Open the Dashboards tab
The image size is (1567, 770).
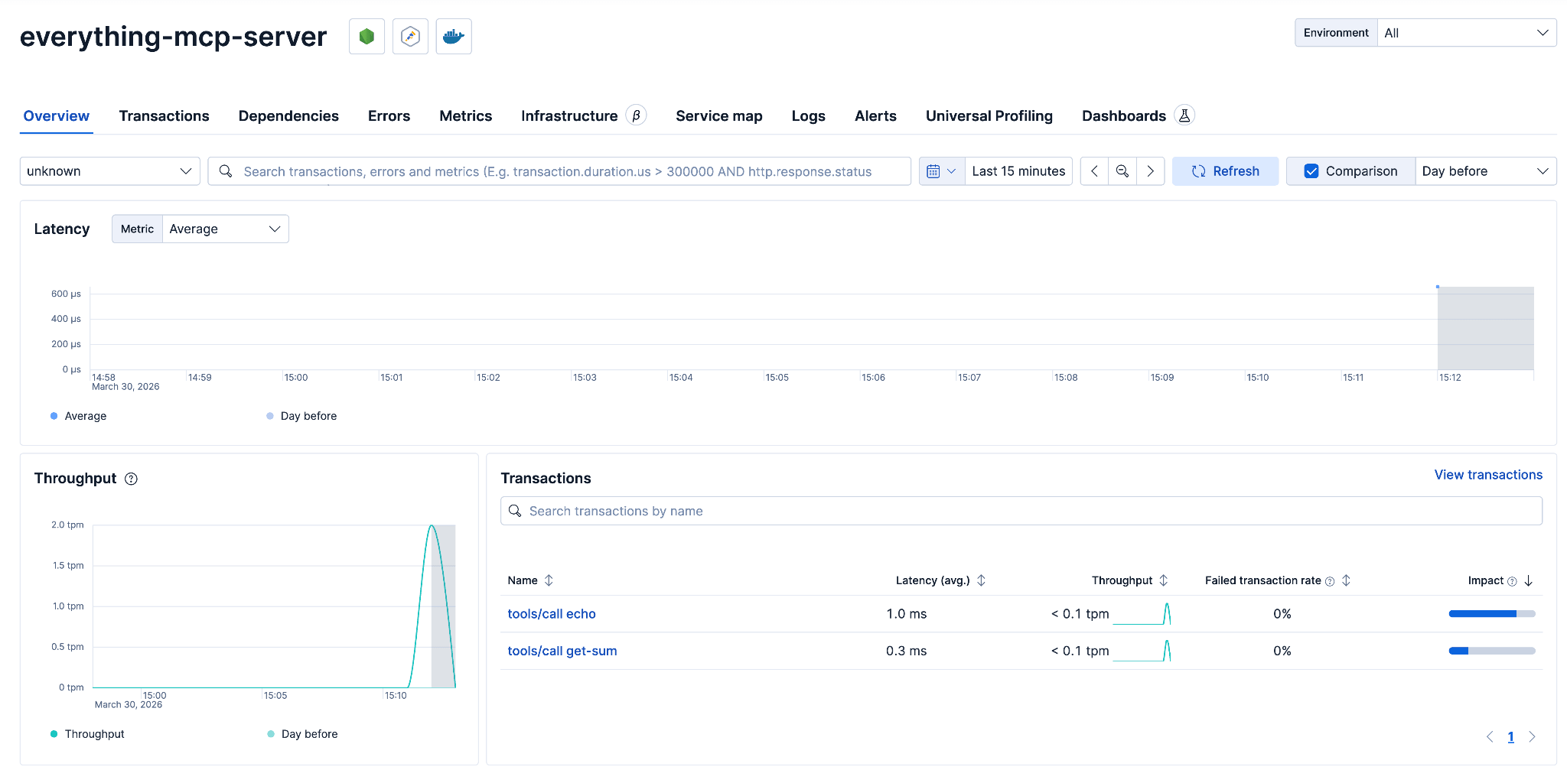tap(1123, 116)
